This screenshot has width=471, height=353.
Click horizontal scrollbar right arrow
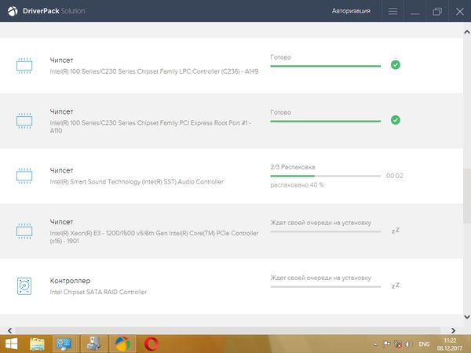[453, 330]
